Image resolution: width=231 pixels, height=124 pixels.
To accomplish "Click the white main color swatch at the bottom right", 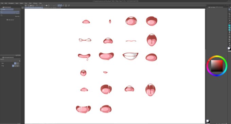I will (208, 121).
